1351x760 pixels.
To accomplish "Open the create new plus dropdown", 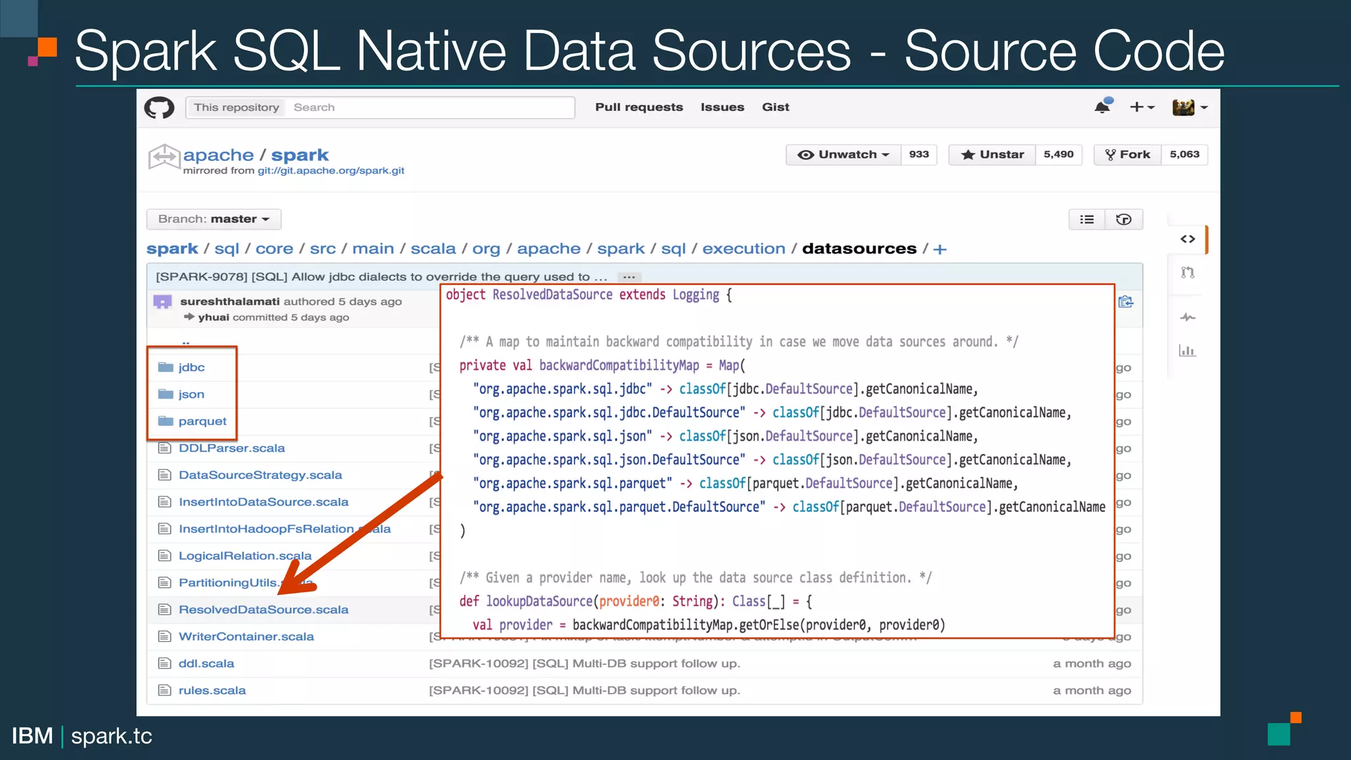I will (x=1141, y=107).
